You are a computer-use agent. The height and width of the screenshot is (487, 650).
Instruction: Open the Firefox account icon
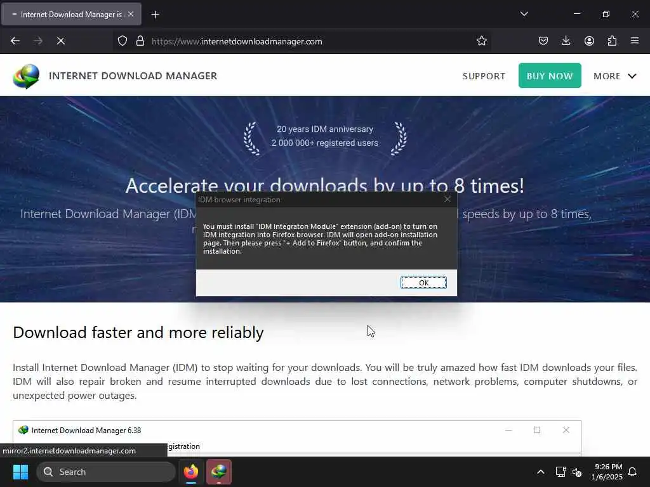click(589, 41)
